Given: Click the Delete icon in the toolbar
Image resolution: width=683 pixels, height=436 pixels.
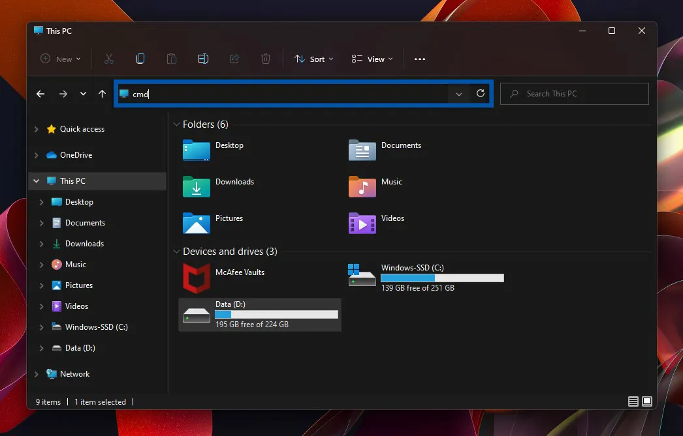Looking at the screenshot, I should 266,59.
